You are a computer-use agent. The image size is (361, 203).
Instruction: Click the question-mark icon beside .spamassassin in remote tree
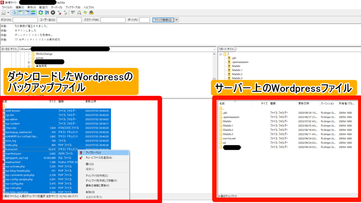[229, 62]
